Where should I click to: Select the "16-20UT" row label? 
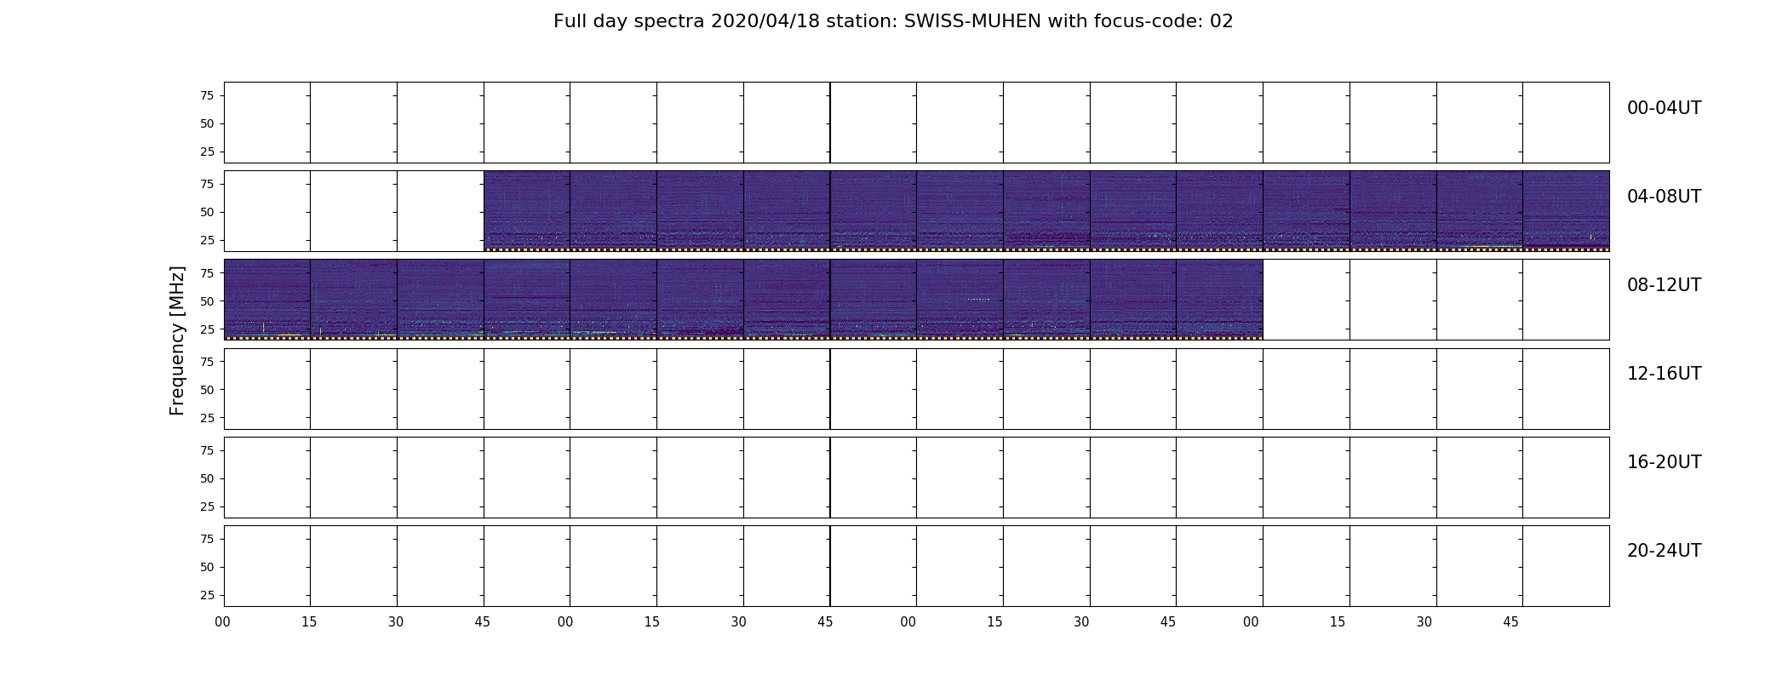tap(1664, 462)
